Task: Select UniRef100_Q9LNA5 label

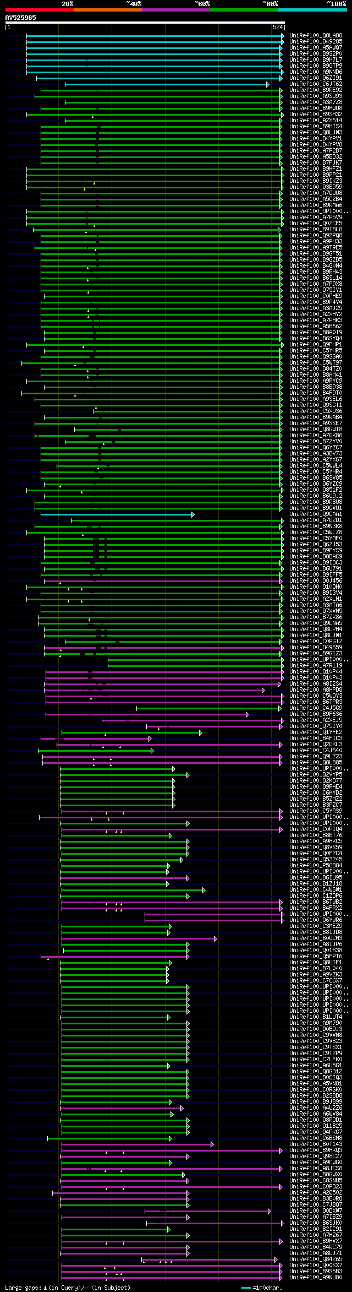Action: (316, 623)
